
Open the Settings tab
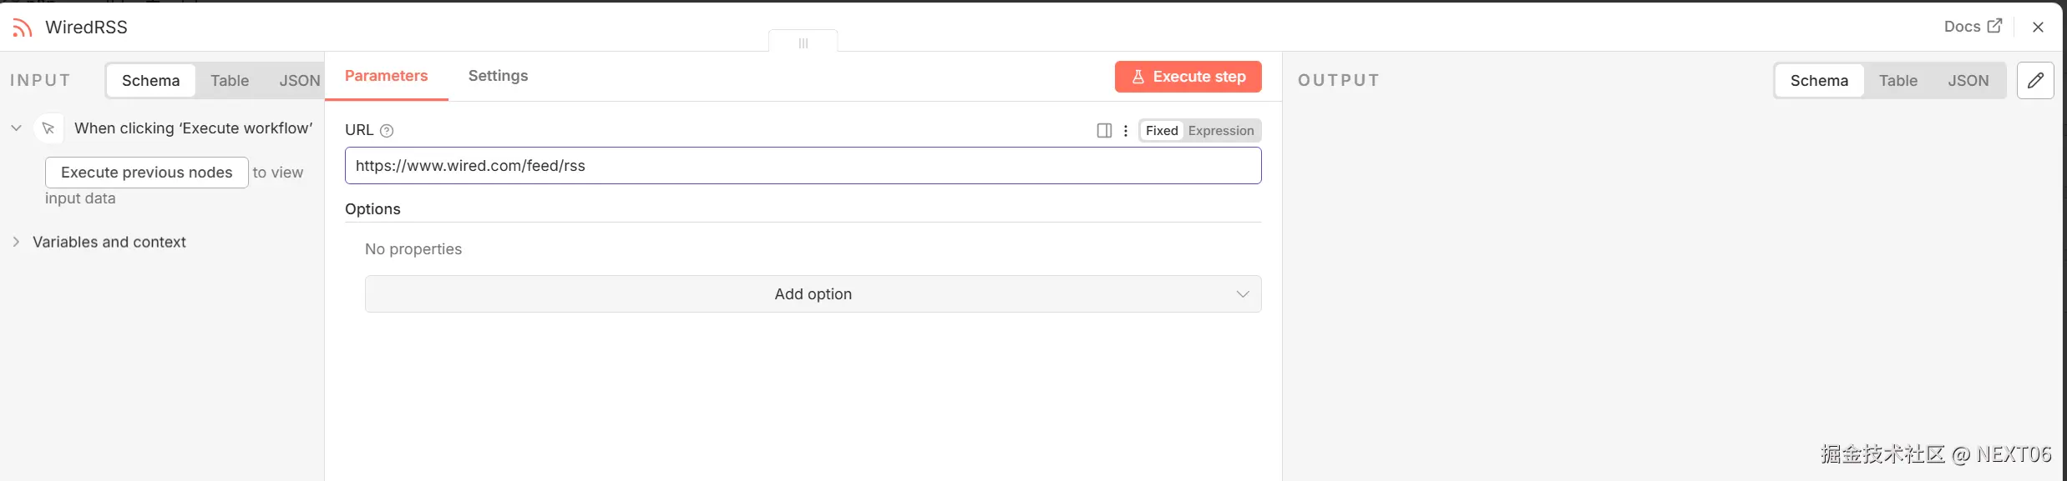498,76
